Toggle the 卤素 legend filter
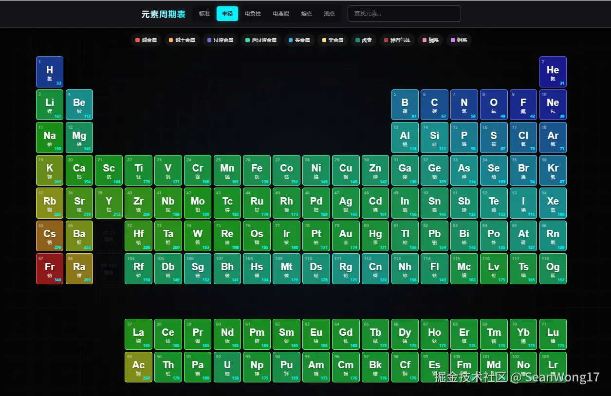 [364, 40]
